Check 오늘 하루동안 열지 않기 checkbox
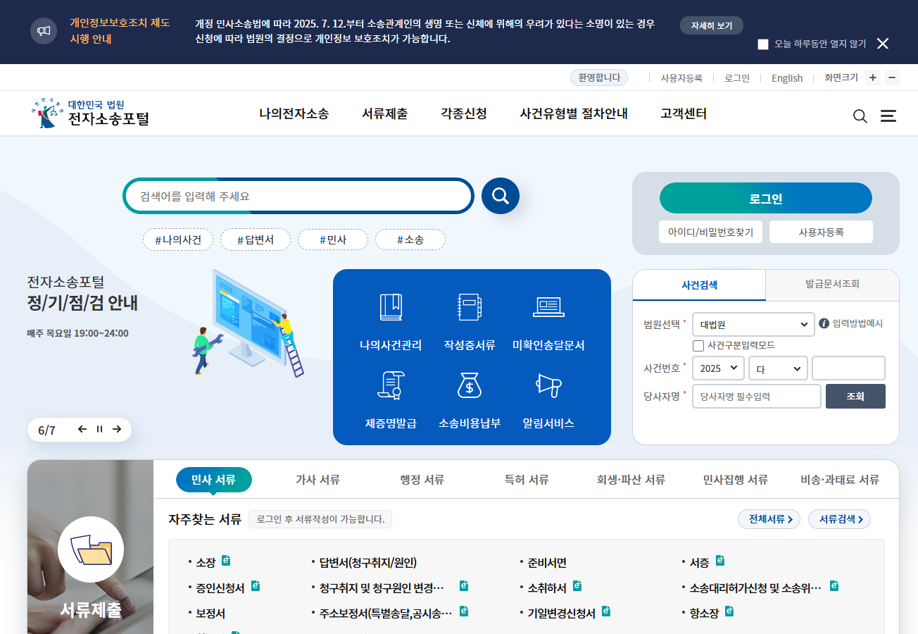 point(763,44)
